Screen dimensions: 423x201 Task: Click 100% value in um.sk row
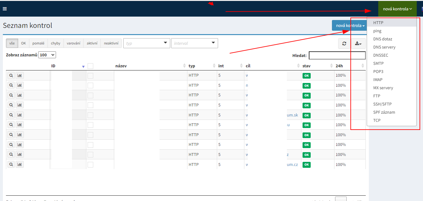(x=341, y=115)
